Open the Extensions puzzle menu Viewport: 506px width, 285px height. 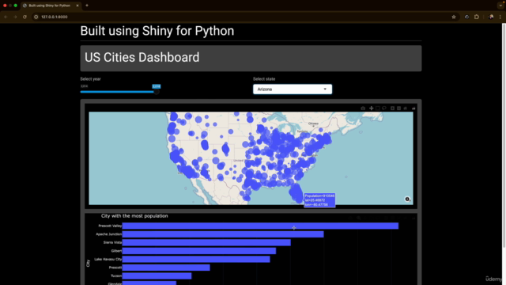[x=477, y=17]
